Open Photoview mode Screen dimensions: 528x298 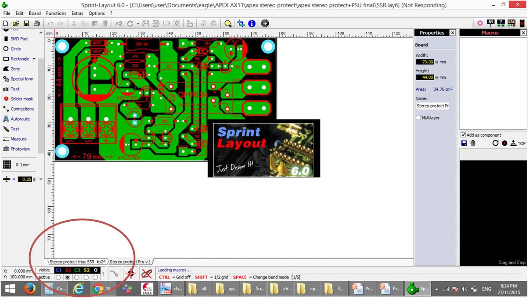tap(16, 149)
